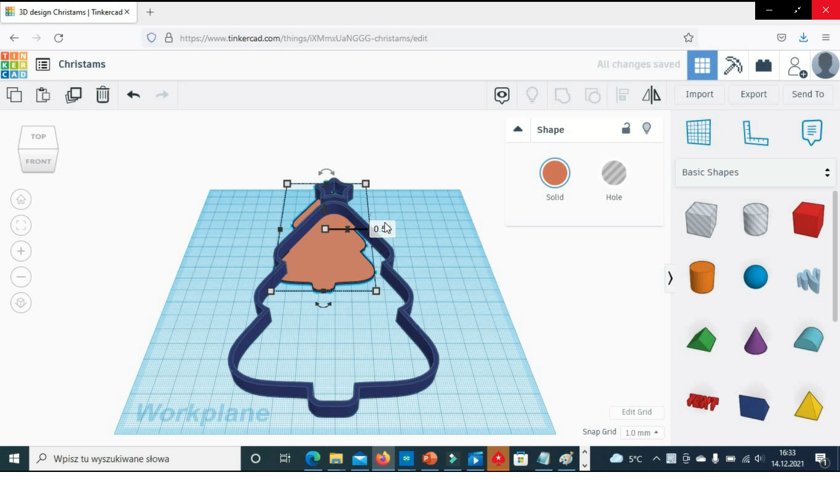This screenshot has width=840, height=491.
Task: Fit all in view
Action: (21, 226)
